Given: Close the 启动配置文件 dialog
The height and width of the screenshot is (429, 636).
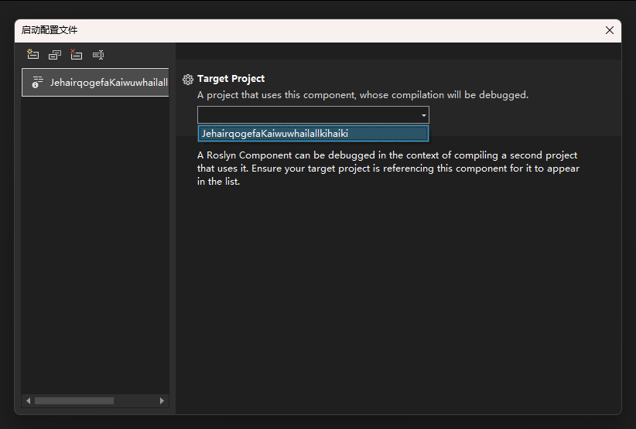Looking at the screenshot, I should point(609,30).
